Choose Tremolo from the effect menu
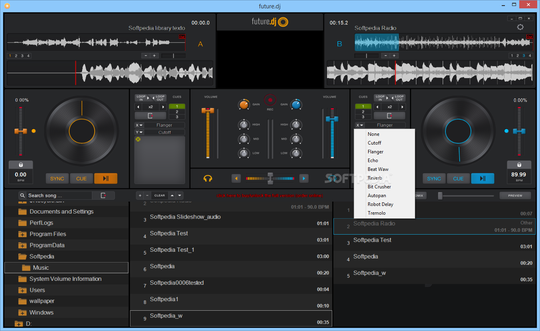Screen dimensions: 540x331 384,213
